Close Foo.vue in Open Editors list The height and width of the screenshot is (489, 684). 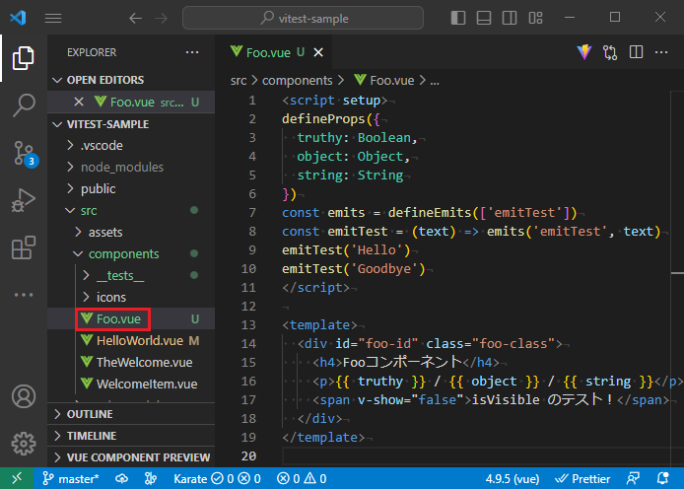(x=79, y=103)
